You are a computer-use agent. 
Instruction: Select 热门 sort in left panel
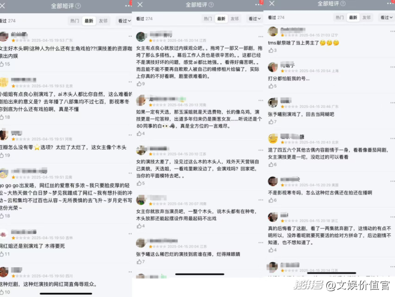pos(74,21)
